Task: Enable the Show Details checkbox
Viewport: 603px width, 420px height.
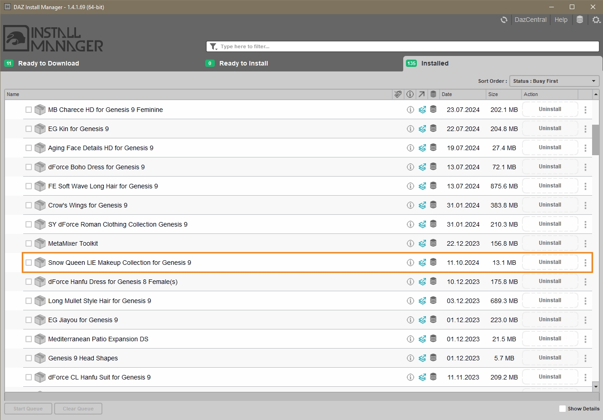Action: click(x=562, y=409)
